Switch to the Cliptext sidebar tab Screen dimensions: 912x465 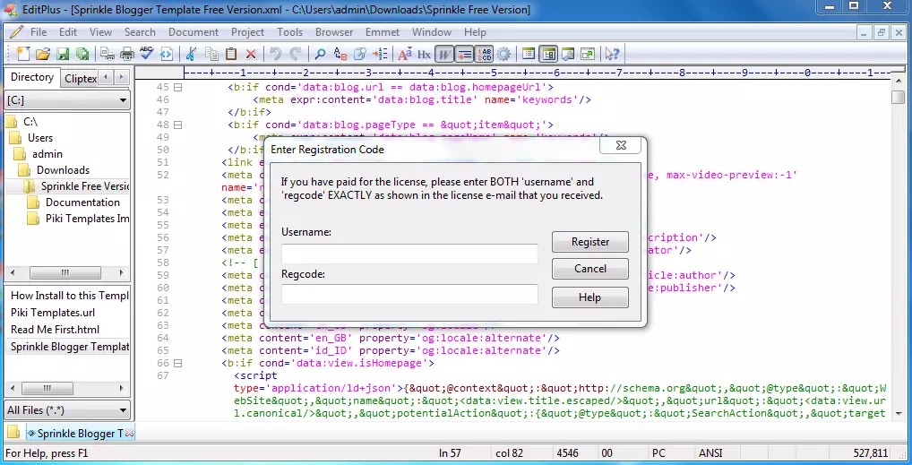pos(81,78)
